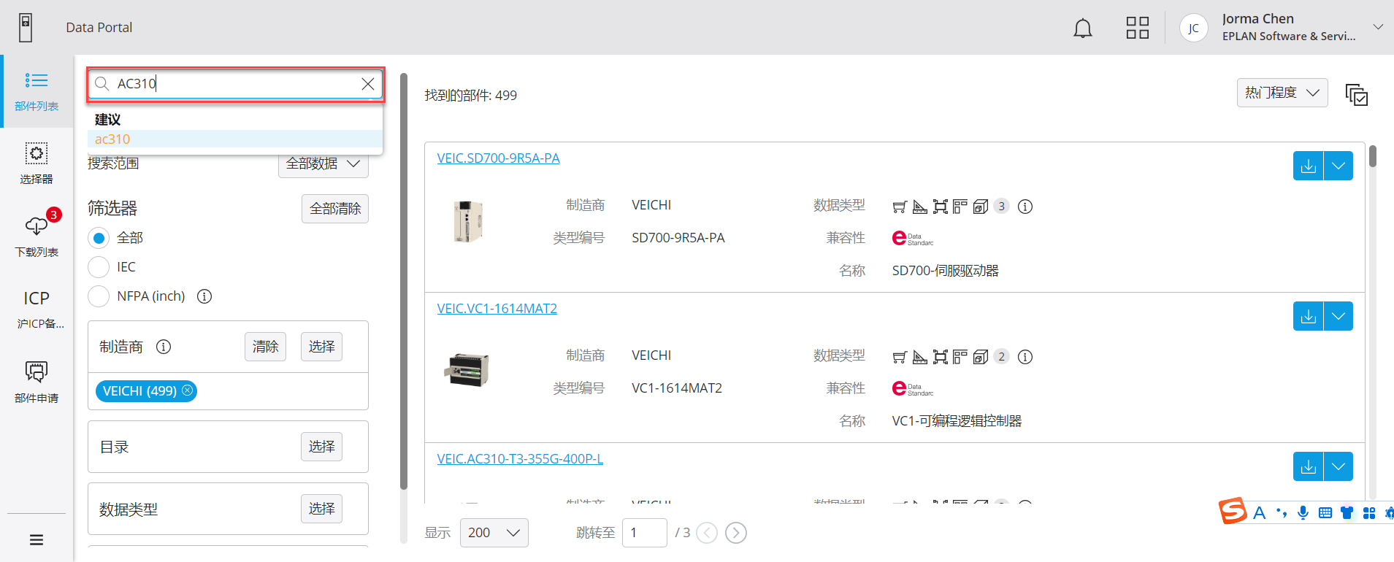The height and width of the screenshot is (562, 1394).
Task: Toggle Sogou IME microphone voice input
Action: tap(1303, 513)
